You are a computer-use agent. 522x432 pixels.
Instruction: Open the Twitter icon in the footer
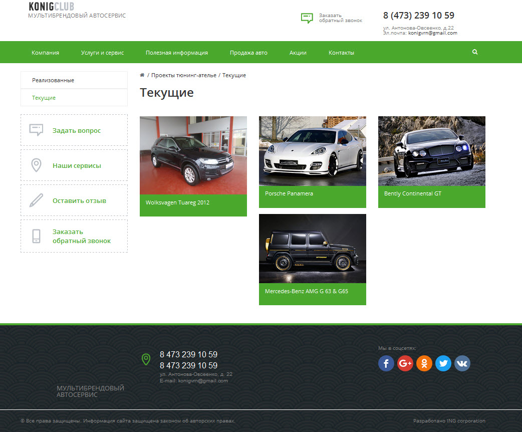point(443,363)
